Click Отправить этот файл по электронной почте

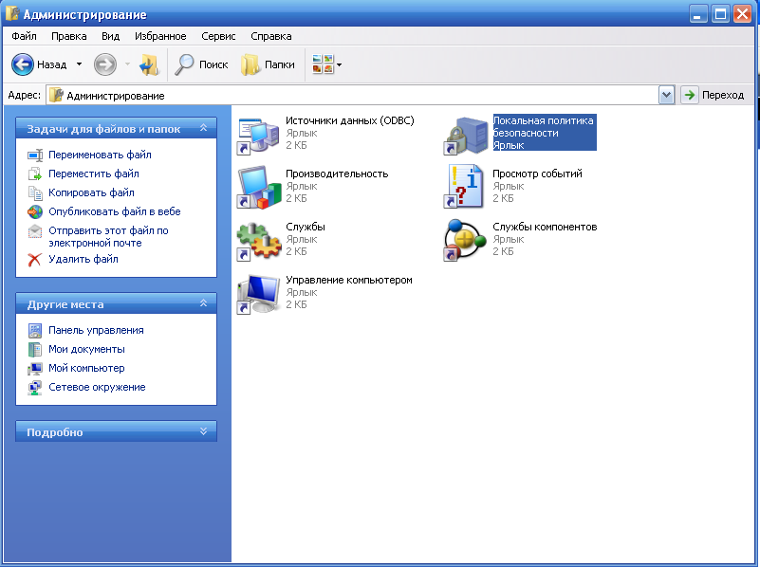[108, 237]
